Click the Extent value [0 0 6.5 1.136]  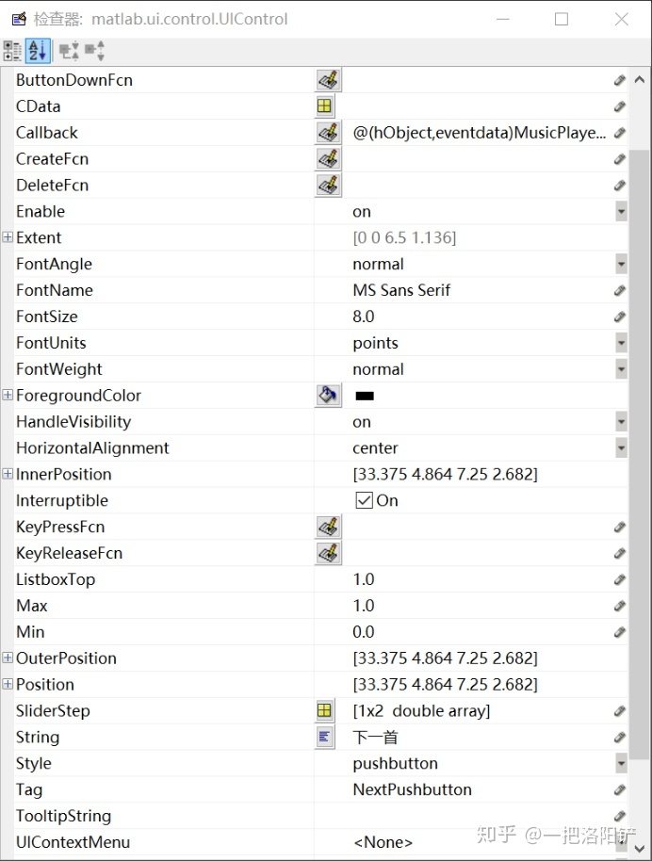404,237
